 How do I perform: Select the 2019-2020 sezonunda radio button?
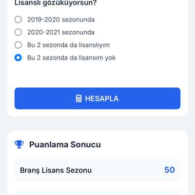18,19
